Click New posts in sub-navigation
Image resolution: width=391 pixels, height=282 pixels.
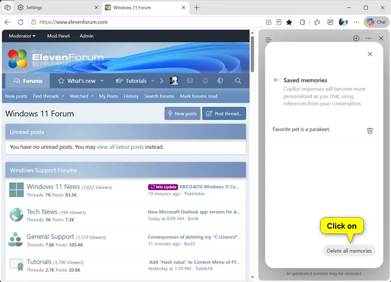pos(16,96)
